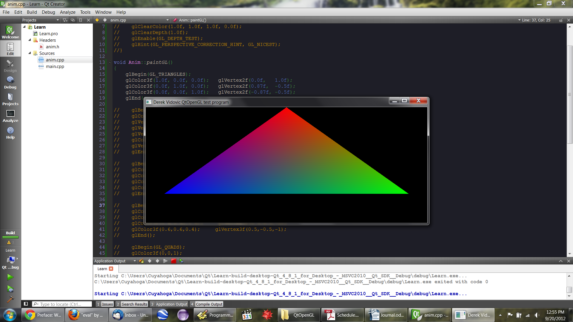Open the Projects view dropdown
573x322 pixels.
point(58,20)
